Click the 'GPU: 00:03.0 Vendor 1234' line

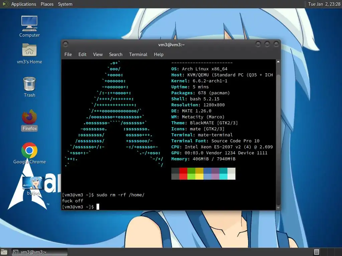pos(219,153)
